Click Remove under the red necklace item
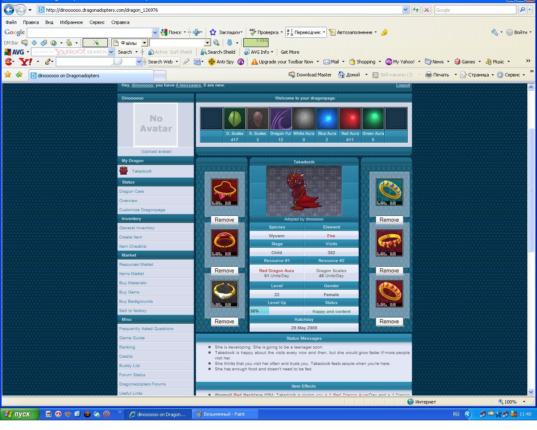The image size is (537, 430). (224, 220)
